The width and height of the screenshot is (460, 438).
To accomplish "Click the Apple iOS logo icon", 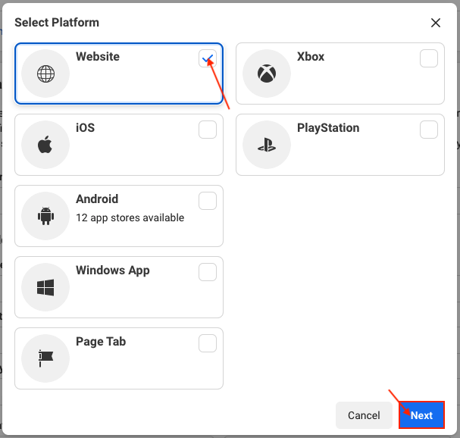I will pos(45,145).
